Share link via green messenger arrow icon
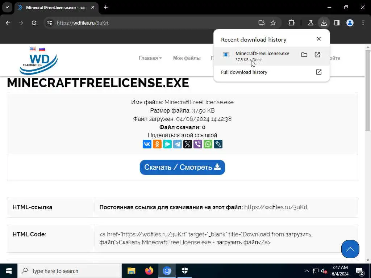Viewport: 371px width, 278px height. click(167, 144)
